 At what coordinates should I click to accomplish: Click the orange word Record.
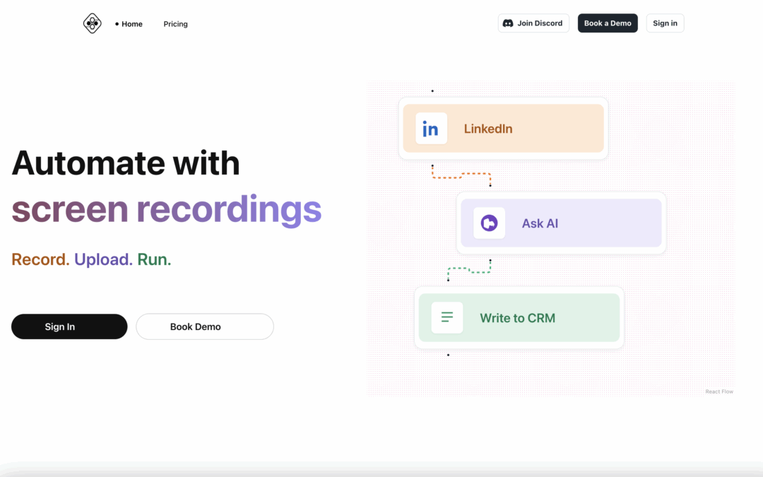[40, 259]
